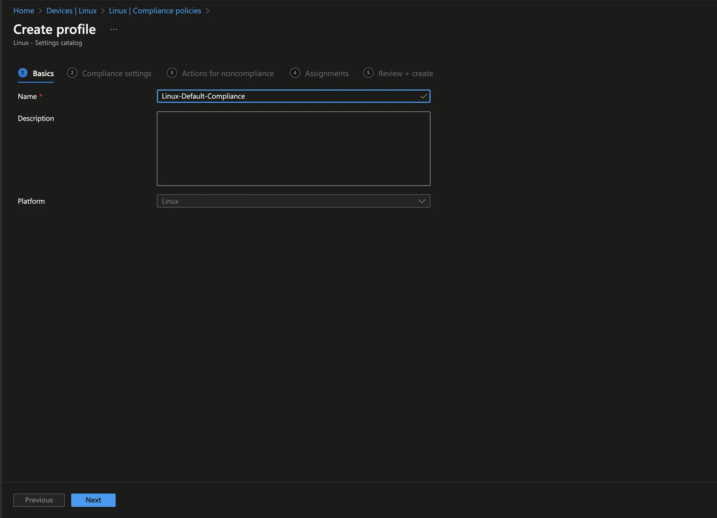Screen dimensions: 717x518
Task: Open the ellipsis menu beside Create profile
Action: [114, 29]
